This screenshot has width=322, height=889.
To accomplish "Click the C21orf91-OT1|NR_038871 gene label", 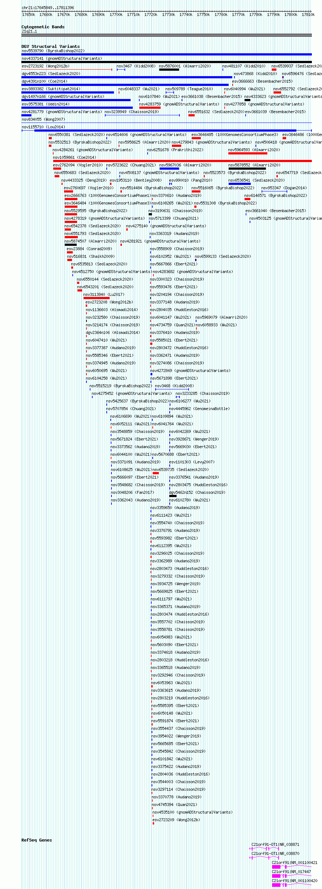I will coord(275,844).
